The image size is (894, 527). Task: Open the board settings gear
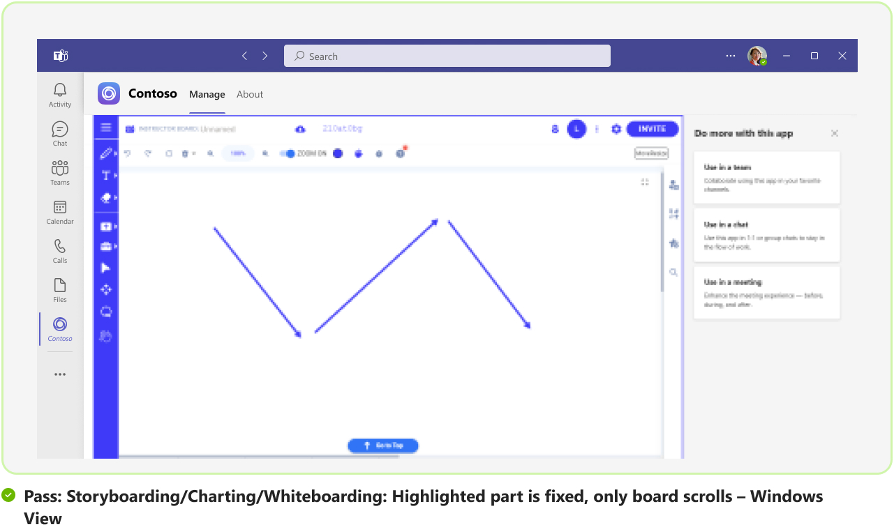point(616,129)
